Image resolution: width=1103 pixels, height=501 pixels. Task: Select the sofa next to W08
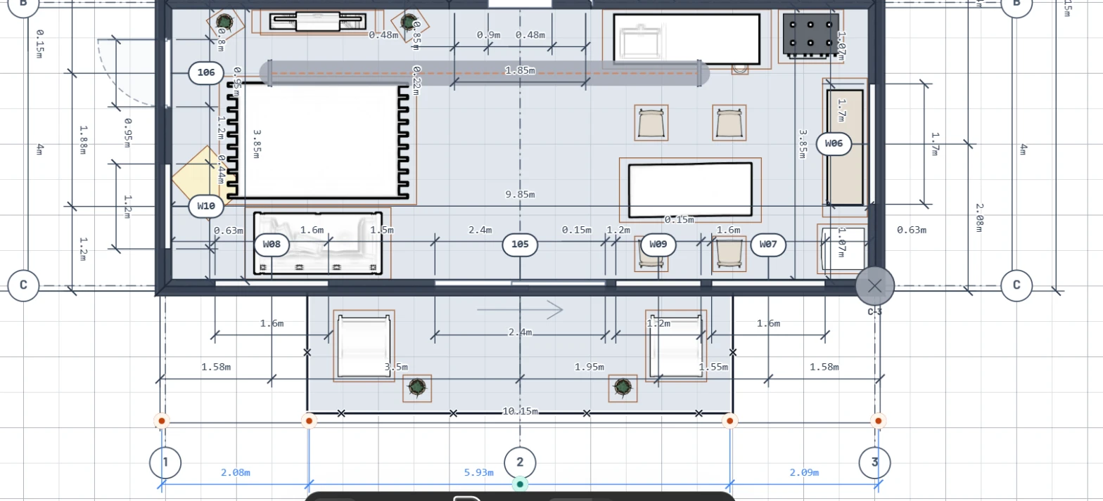click(317, 242)
